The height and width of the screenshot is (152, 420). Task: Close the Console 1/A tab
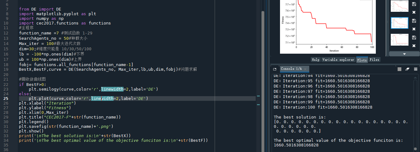click(x=306, y=69)
